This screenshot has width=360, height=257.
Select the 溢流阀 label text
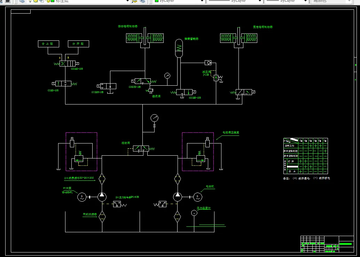(x=156, y=96)
